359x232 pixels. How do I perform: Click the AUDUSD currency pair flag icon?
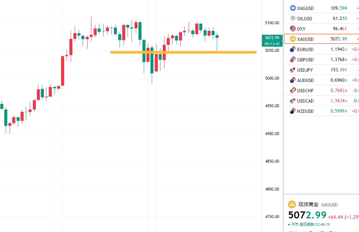tap(293, 80)
